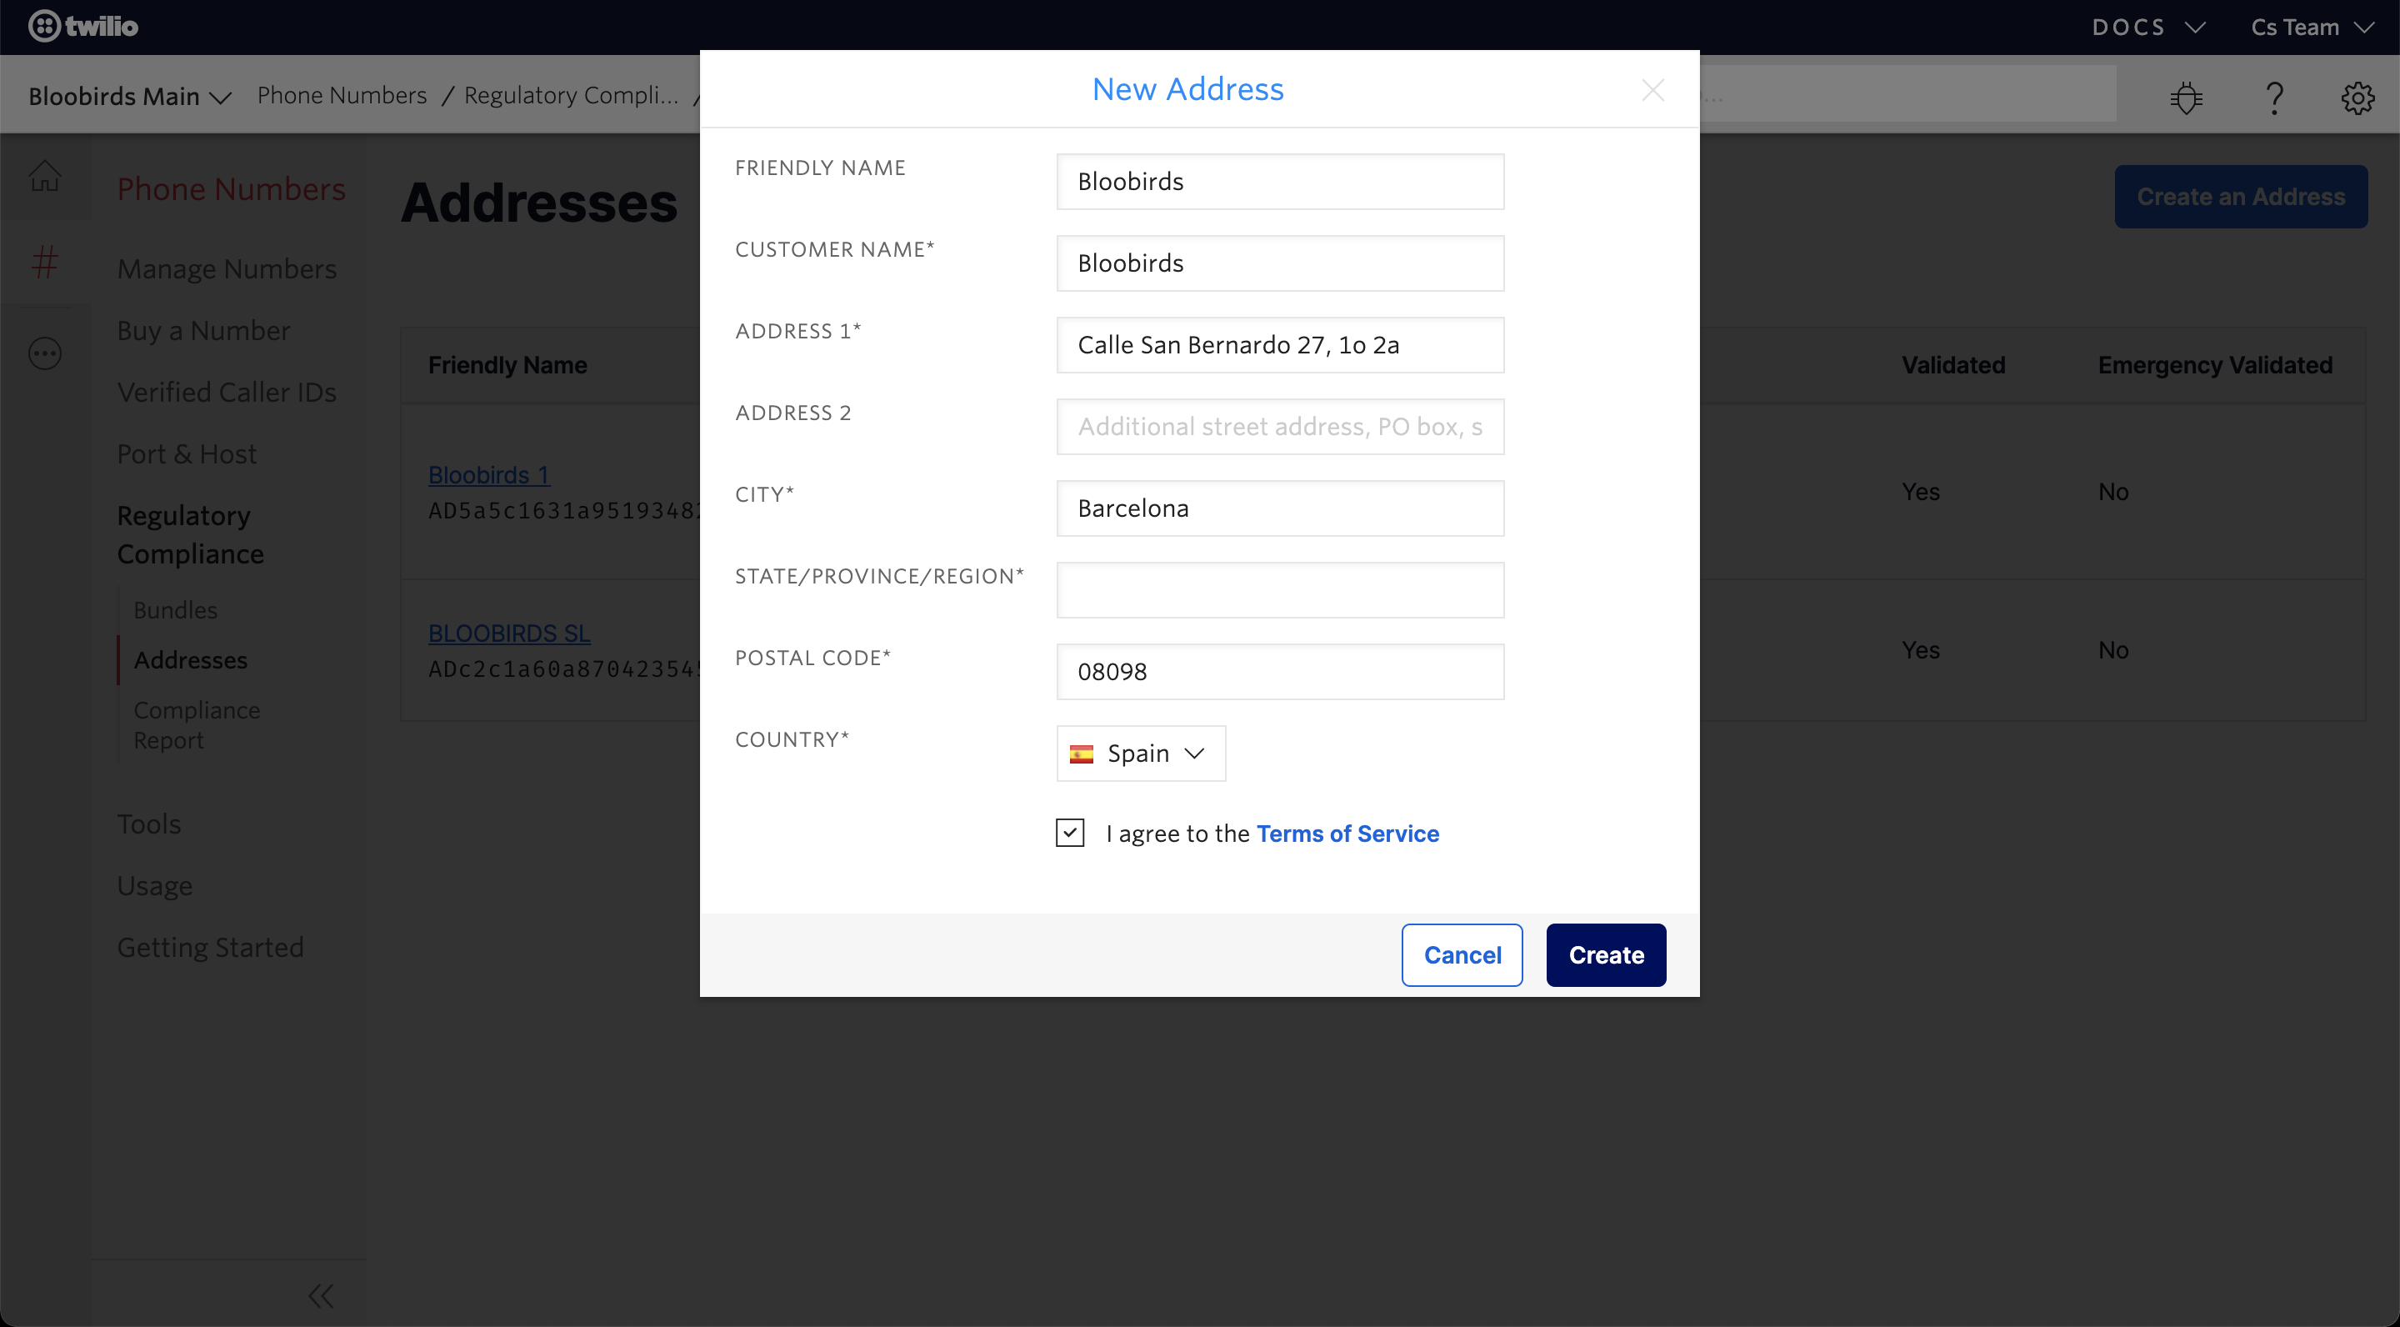Click the Create button

[1606, 954]
